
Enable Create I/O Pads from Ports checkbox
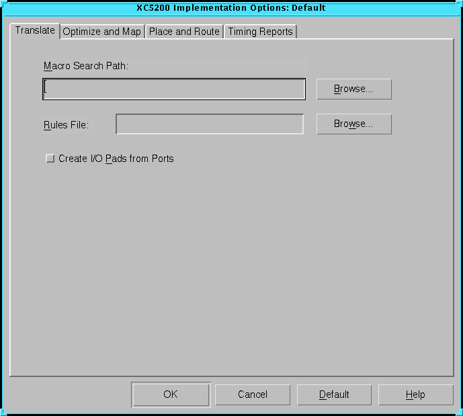(x=50, y=159)
